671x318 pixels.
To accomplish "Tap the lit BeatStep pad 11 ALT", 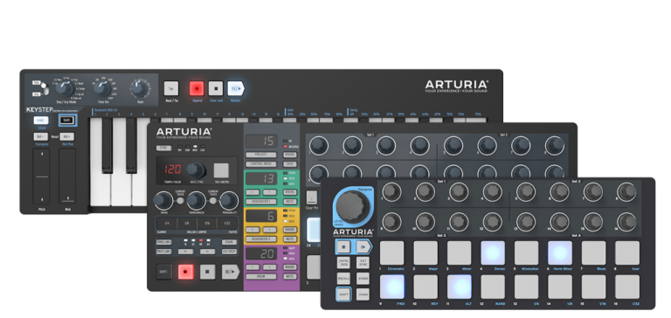I will tap(460, 287).
